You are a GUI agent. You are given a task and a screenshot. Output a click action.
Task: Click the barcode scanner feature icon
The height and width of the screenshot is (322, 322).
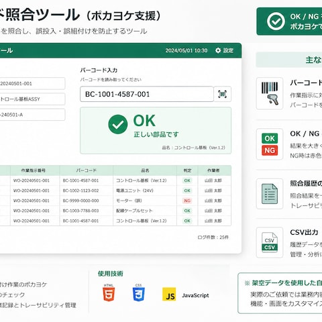tap(270, 93)
